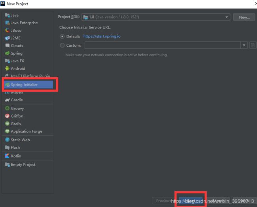Select the J2ME icon
257x207 pixels.
[7, 38]
